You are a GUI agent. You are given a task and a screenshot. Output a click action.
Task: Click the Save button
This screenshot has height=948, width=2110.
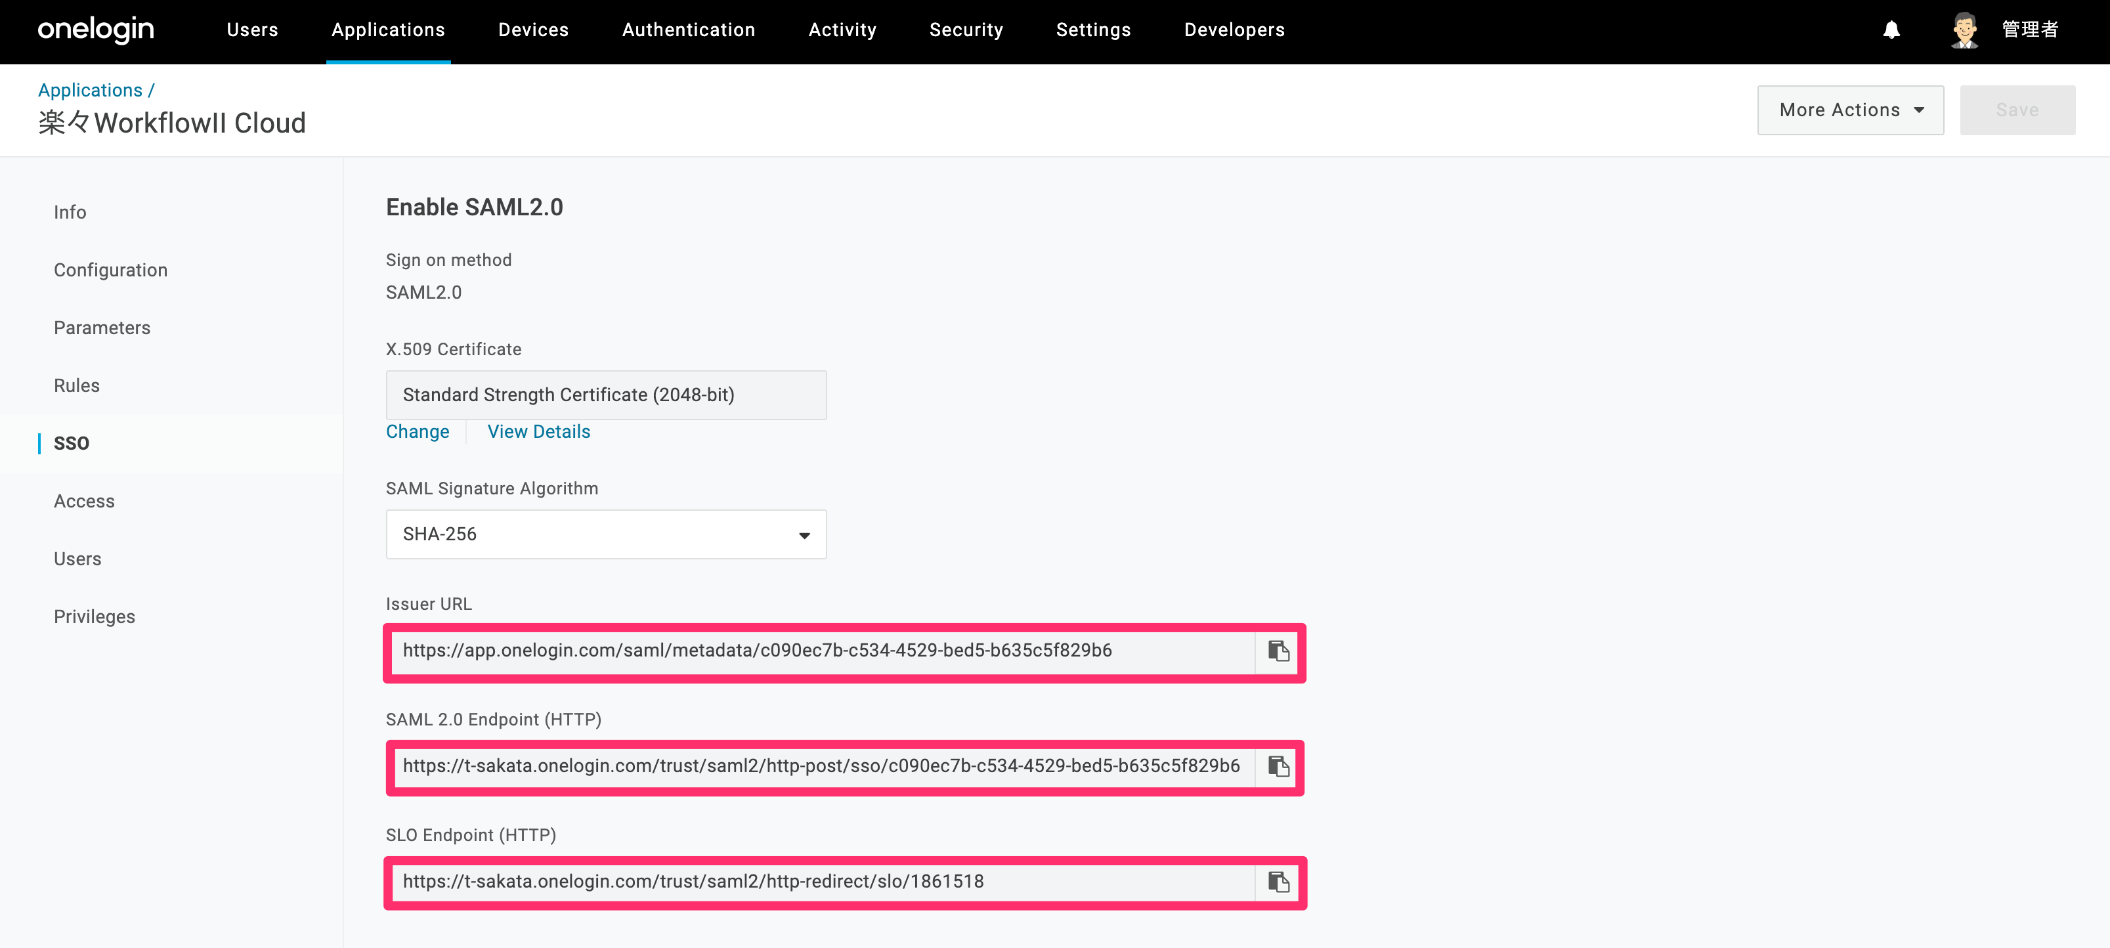(2017, 110)
